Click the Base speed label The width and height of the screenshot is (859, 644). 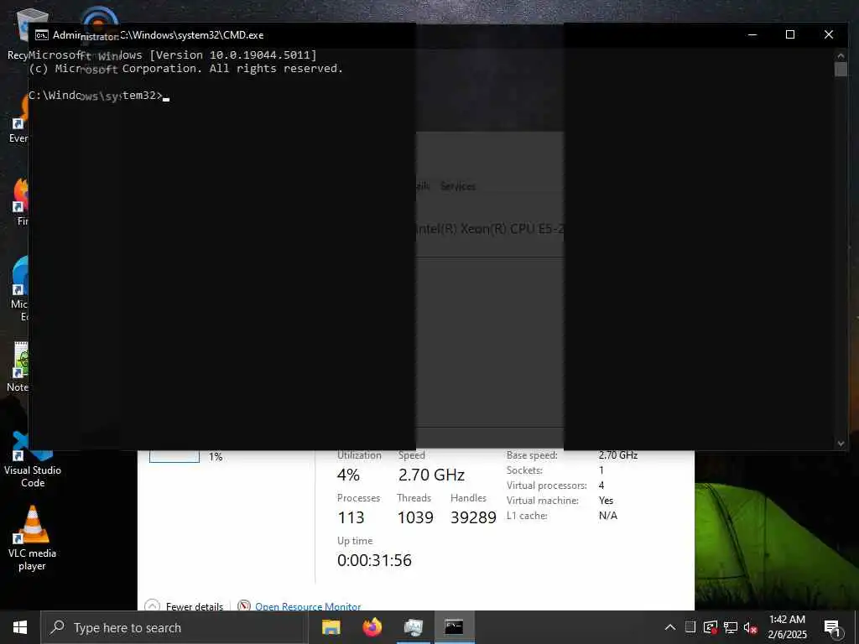coord(531,455)
